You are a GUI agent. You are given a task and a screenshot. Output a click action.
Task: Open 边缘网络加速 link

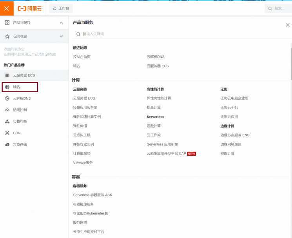(x=231, y=144)
